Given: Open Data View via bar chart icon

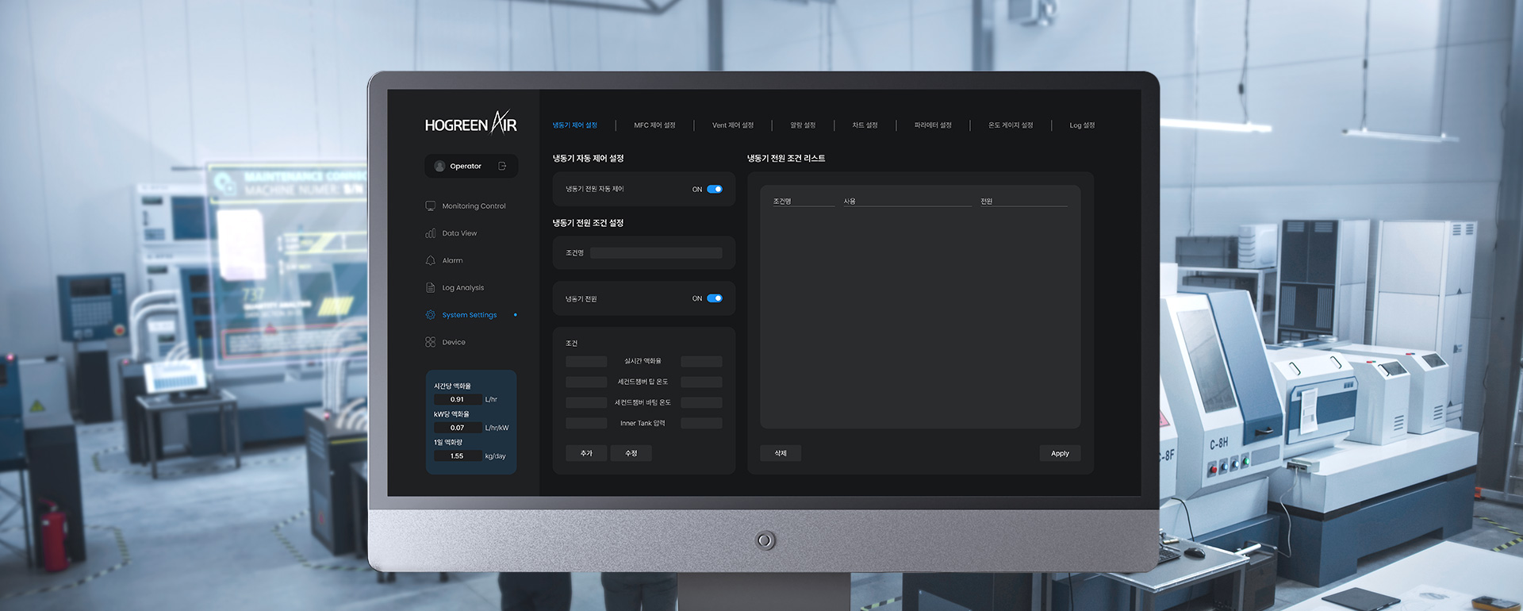Looking at the screenshot, I should pos(430,233).
